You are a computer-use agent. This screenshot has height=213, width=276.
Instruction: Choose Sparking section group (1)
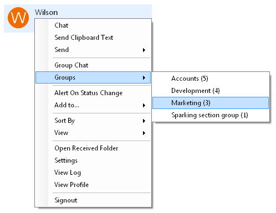[211, 115]
